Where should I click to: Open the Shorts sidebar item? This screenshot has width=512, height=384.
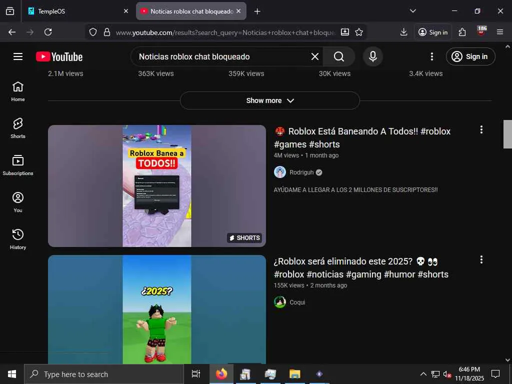(x=18, y=128)
